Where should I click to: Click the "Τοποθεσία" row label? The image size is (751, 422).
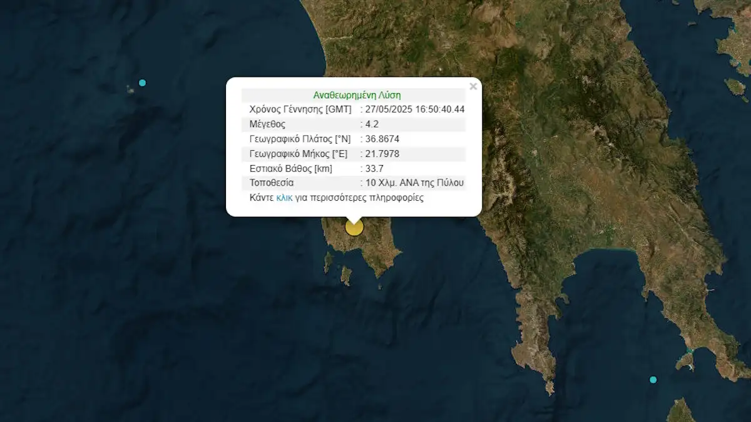click(272, 183)
